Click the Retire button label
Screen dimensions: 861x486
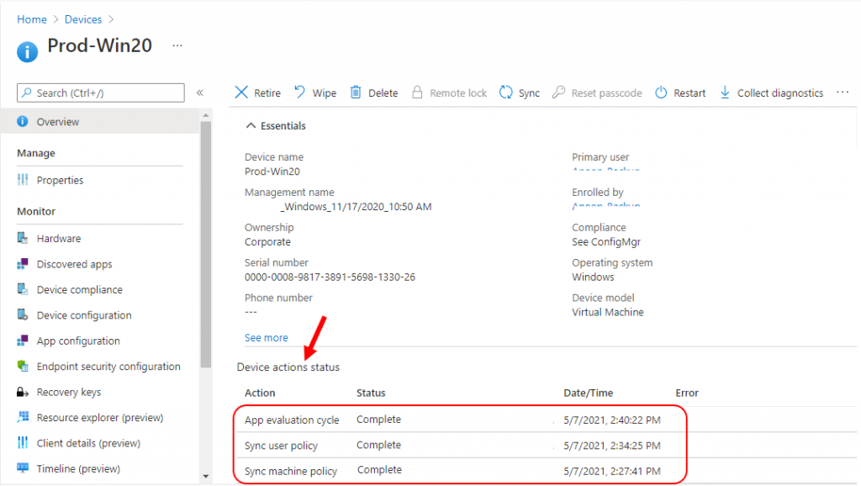point(267,92)
